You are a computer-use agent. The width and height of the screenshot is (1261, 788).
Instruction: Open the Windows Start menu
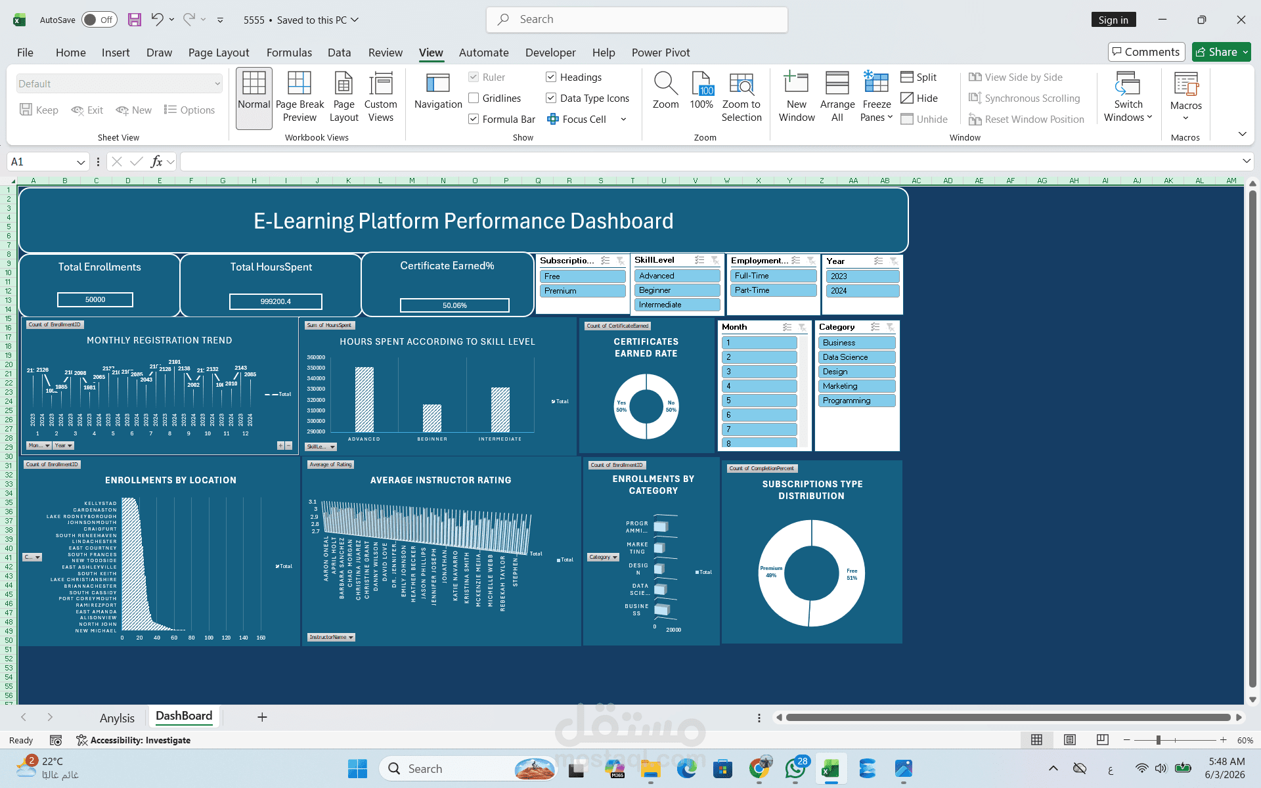[x=358, y=769]
